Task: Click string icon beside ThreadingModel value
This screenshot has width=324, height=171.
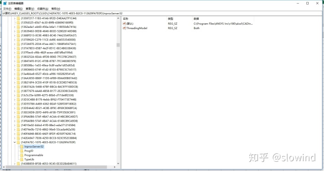Action: click(x=124, y=28)
